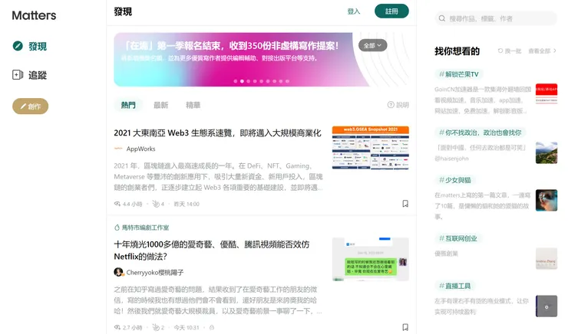The image size is (568, 334).
Task: Open Cherryyoko櫻桃陽子 author profile
Action: point(155,272)
